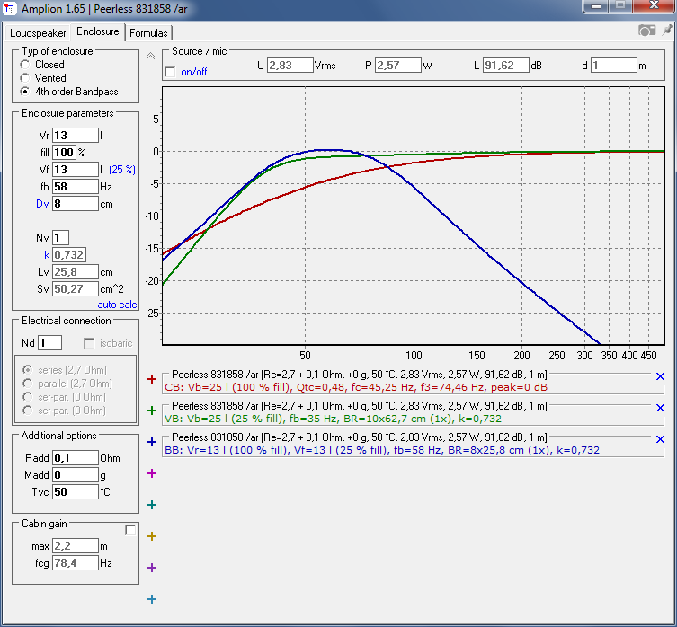The height and width of the screenshot is (627, 677).
Task: Take a screenshot with the camera icon
Action: (646, 31)
